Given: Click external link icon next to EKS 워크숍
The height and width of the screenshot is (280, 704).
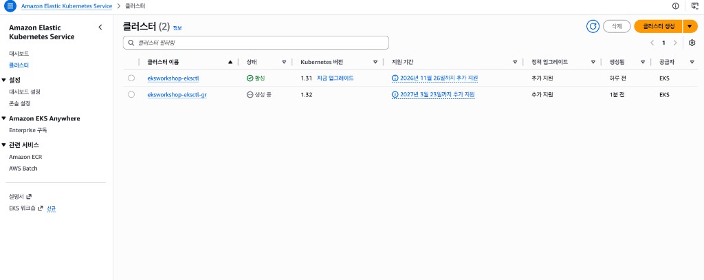Looking at the screenshot, I should (41, 208).
